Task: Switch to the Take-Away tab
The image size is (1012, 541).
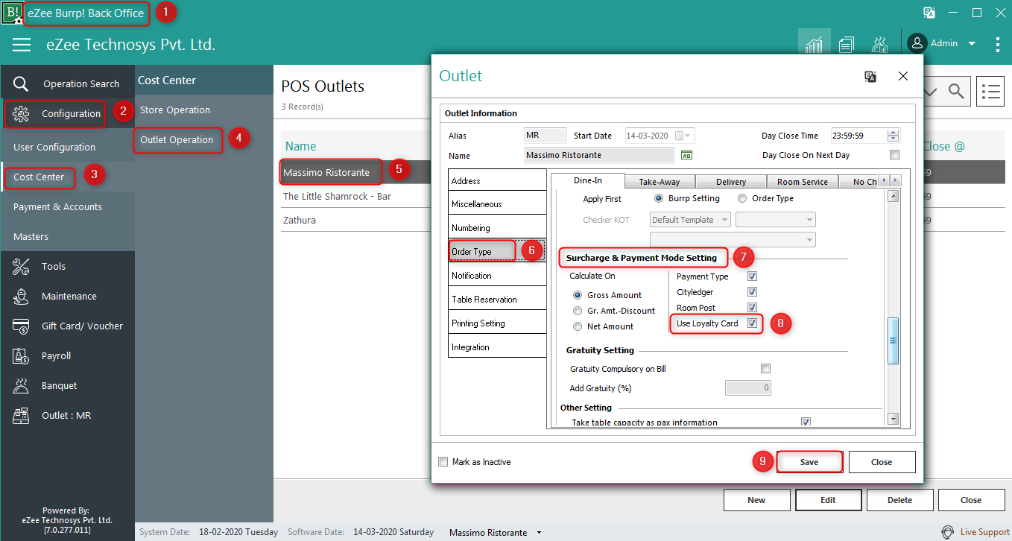Action: [x=659, y=182]
